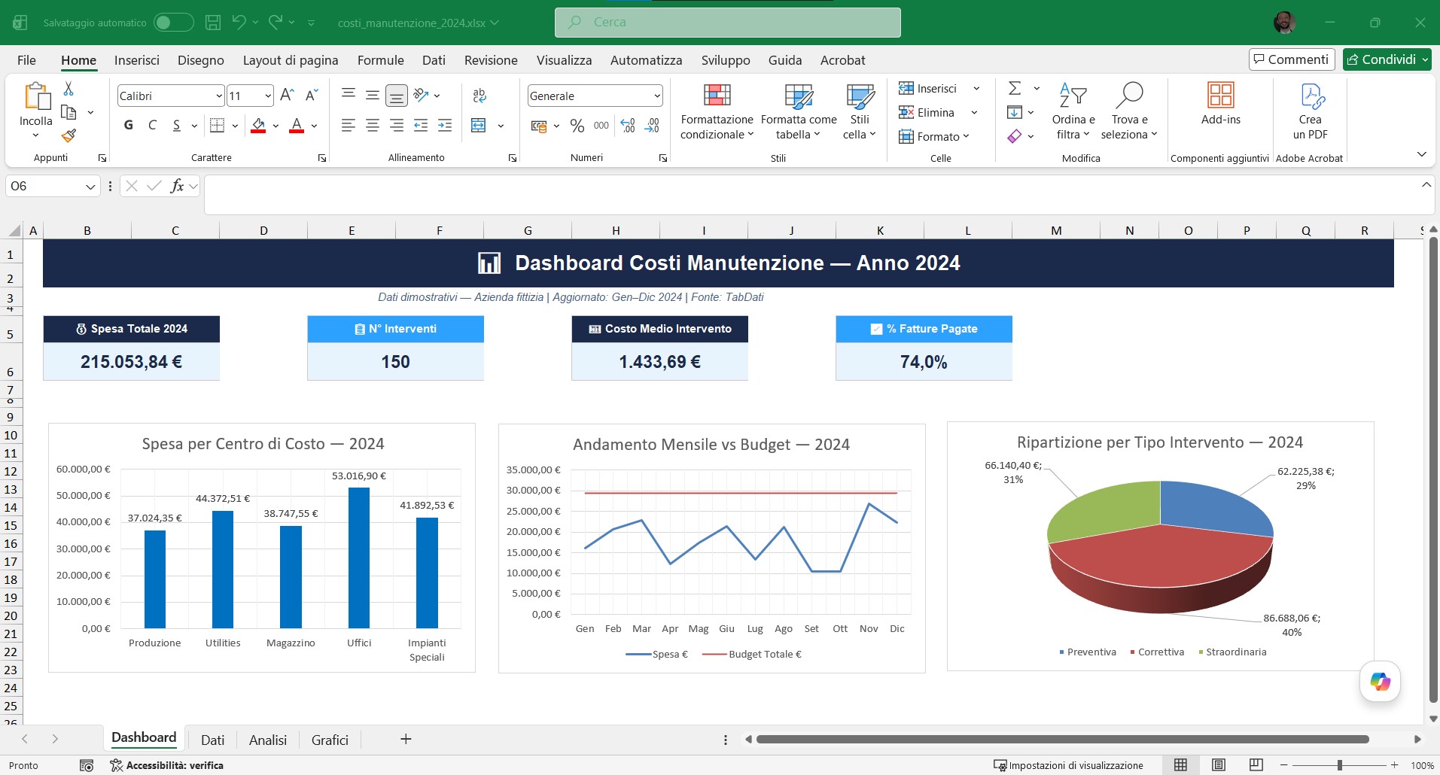This screenshot has width=1440, height=775.
Task: Adjust the zoom slider handle
Action: [x=1339, y=765]
